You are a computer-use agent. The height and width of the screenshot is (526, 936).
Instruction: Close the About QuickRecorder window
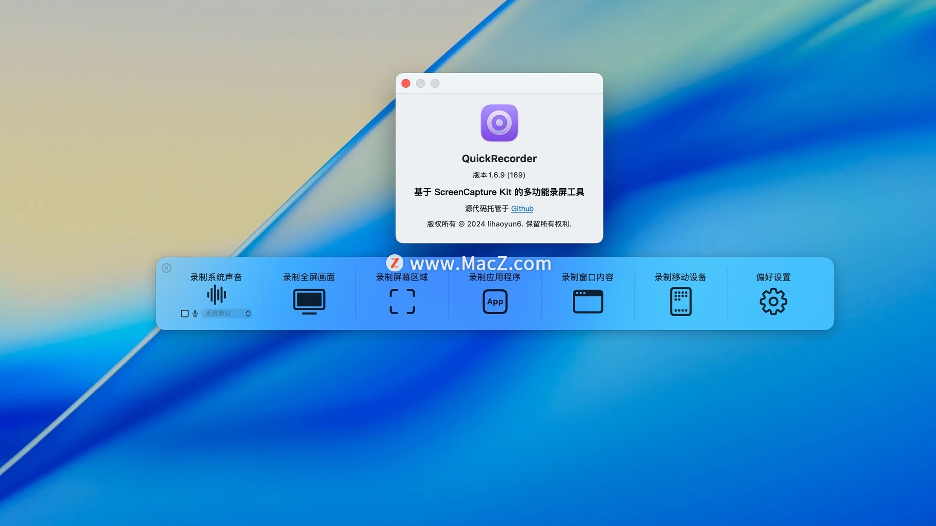click(406, 83)
